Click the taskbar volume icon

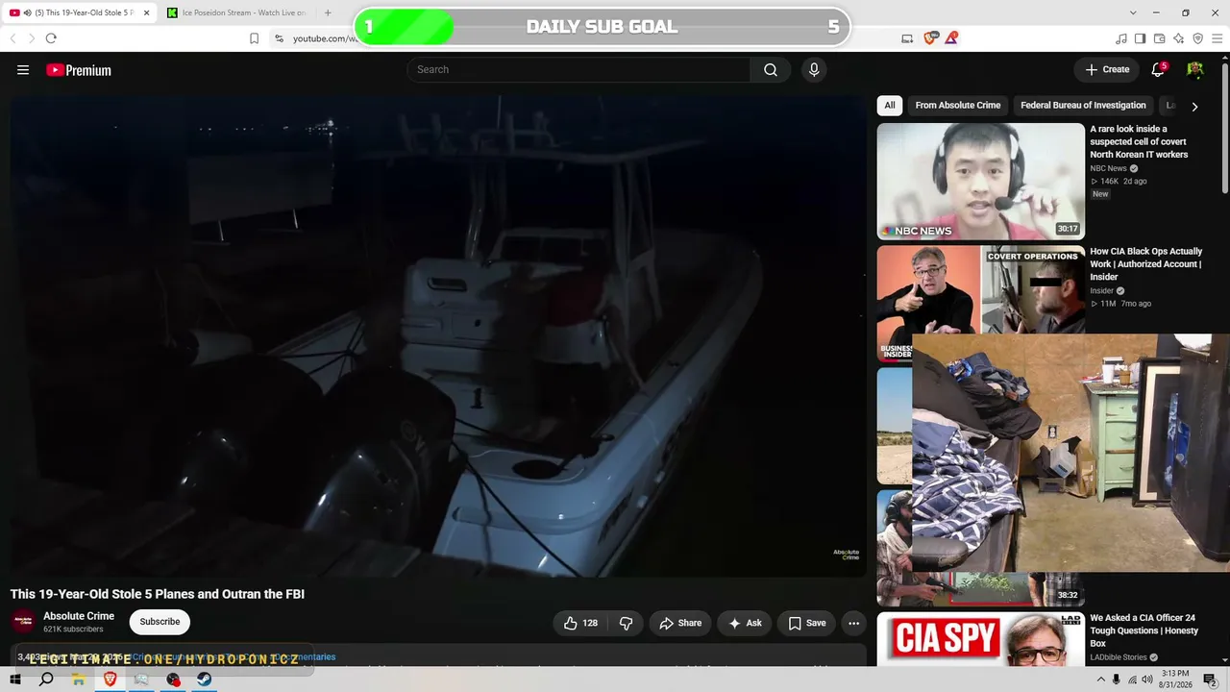pyautogui.click(x=1147, y=680)
